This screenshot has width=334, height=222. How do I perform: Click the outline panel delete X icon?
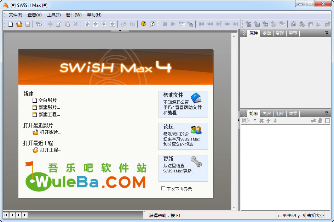(261, 121)
